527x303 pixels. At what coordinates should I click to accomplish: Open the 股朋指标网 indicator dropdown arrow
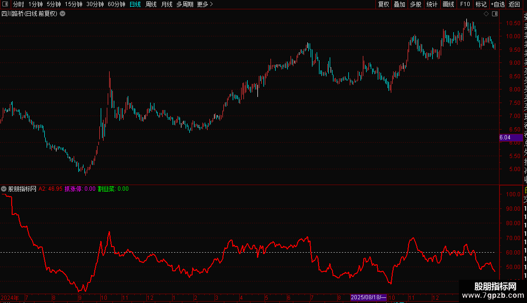tap(4, 189)
